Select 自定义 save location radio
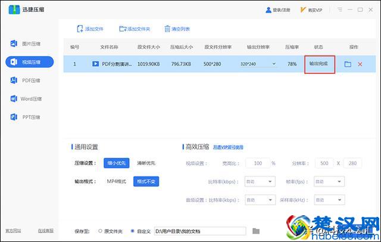 point(132,231)
